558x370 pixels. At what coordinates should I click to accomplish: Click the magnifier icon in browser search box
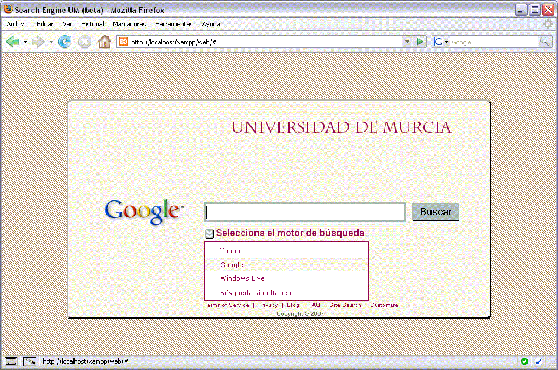[545, 42]
